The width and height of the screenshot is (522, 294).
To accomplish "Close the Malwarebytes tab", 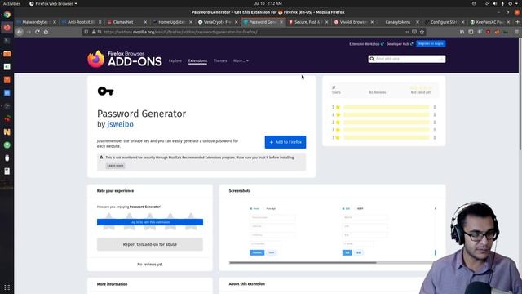I will point(55,22).
